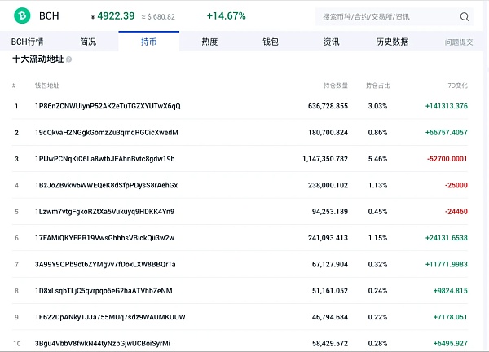The image size is (489, 352).
Task: Click holding amount 94,253.189
Action: click(330, 212)
